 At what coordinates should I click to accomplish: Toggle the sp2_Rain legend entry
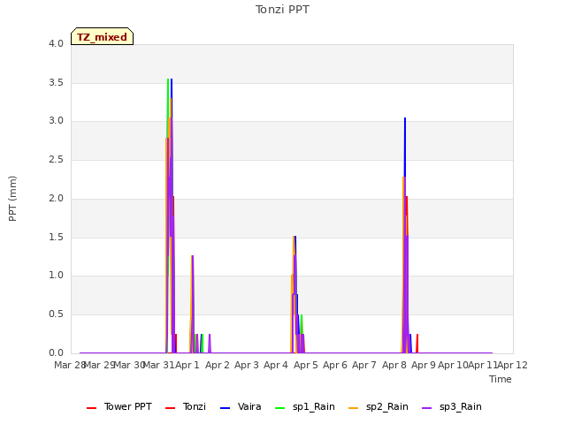[x=379, y=406]
